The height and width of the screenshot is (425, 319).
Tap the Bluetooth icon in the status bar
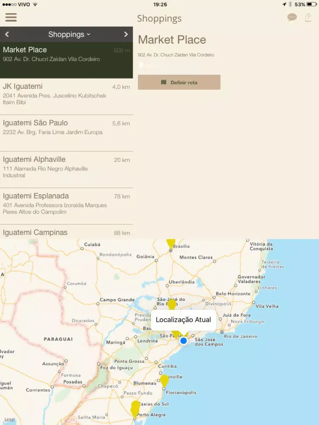point(290,4)
